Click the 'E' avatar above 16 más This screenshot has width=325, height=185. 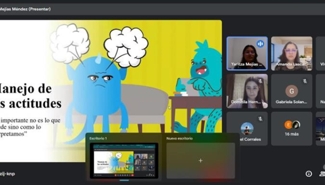[288, 124]
